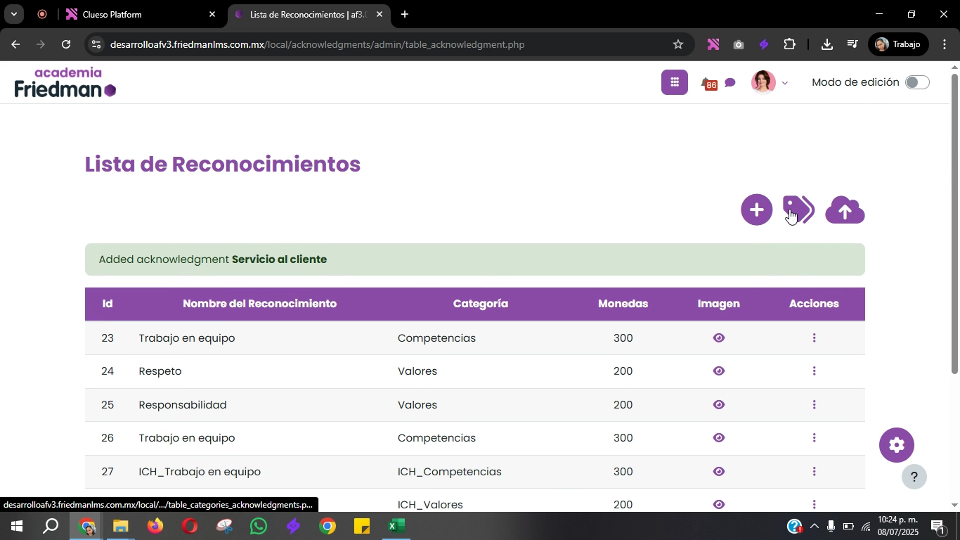Open media control icon in toolbar

tap(852, 44)
